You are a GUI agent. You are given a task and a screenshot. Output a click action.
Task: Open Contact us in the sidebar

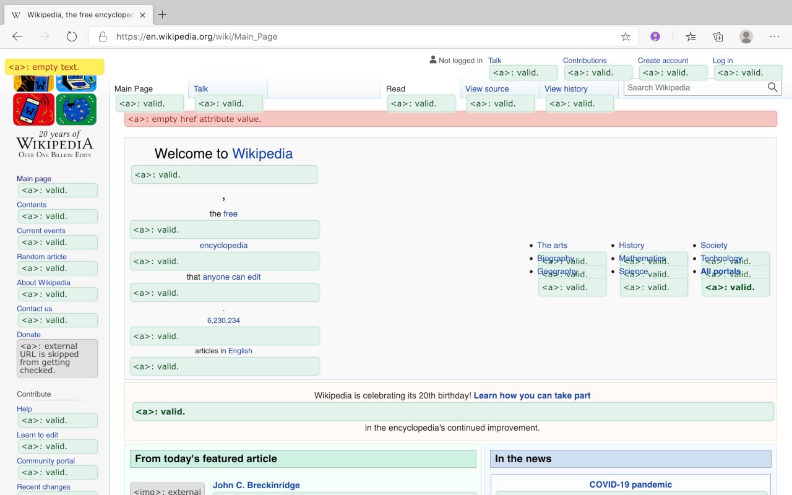(x=34, y=309)
